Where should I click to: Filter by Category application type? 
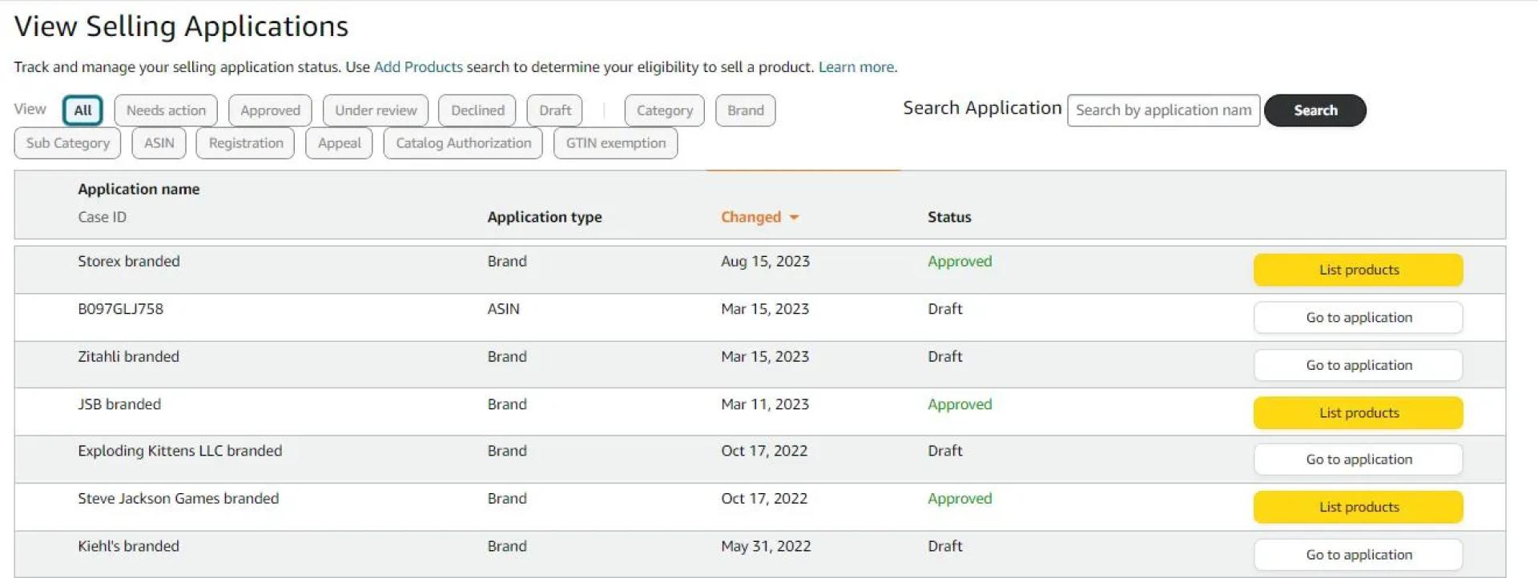click(x=664, y=110)
